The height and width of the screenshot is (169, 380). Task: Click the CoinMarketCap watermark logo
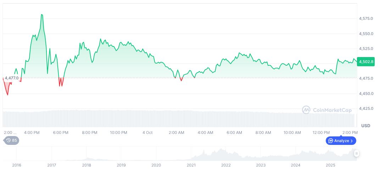coord(327,110)
